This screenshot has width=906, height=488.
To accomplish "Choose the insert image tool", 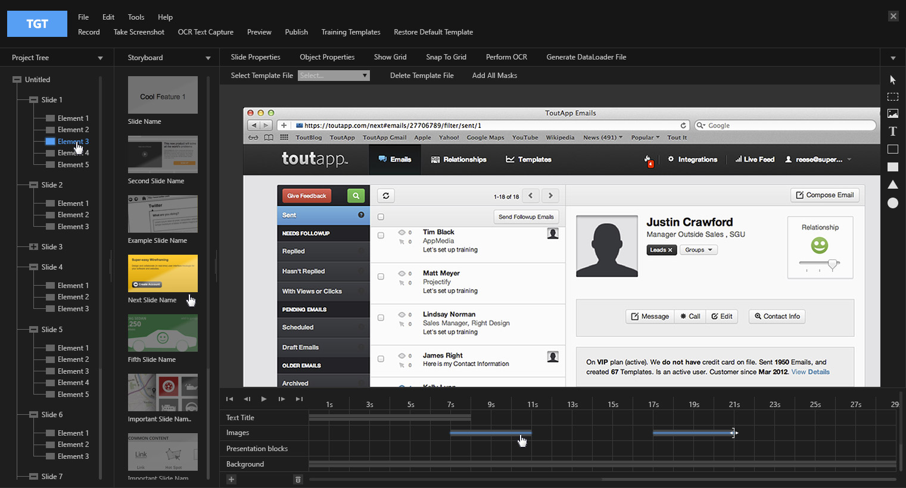I will (x=892, y=114).
